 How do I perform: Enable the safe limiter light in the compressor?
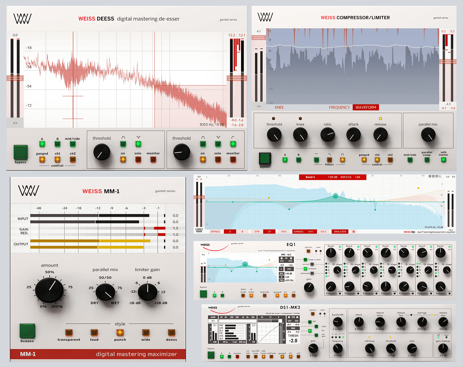coord(443,160)
